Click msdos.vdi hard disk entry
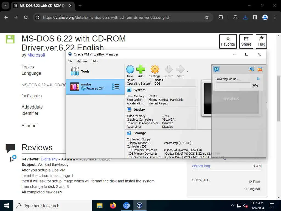Viewport: 281px width, 211px height. tap(183, 150)
